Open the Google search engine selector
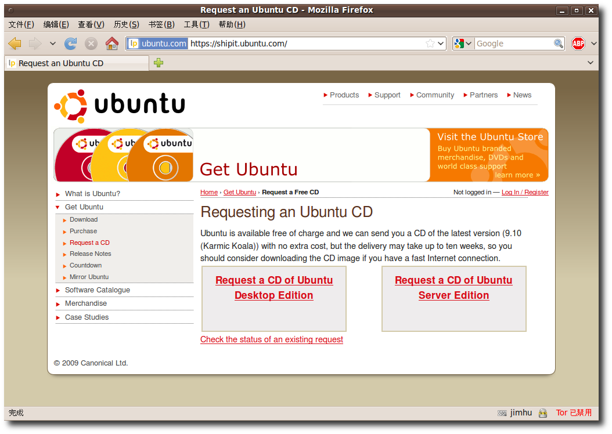Viewport: 612px width, 434px height. point(463,44)
